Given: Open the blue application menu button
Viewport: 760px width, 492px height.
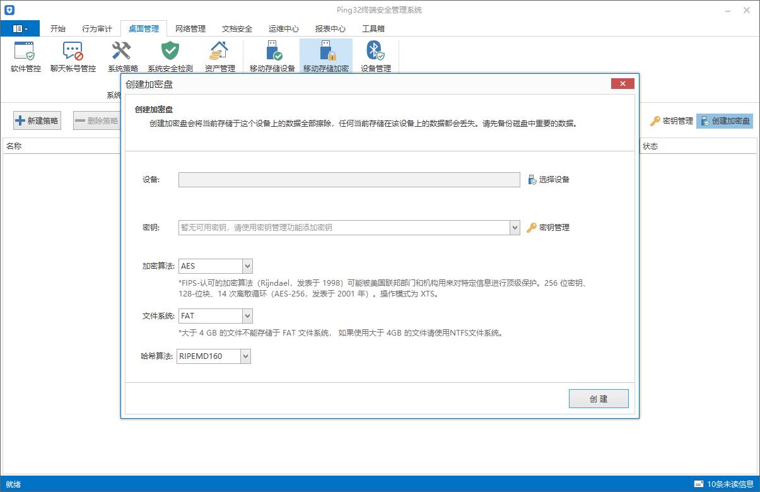Looking at the screenshot, I should pos(20,28).
